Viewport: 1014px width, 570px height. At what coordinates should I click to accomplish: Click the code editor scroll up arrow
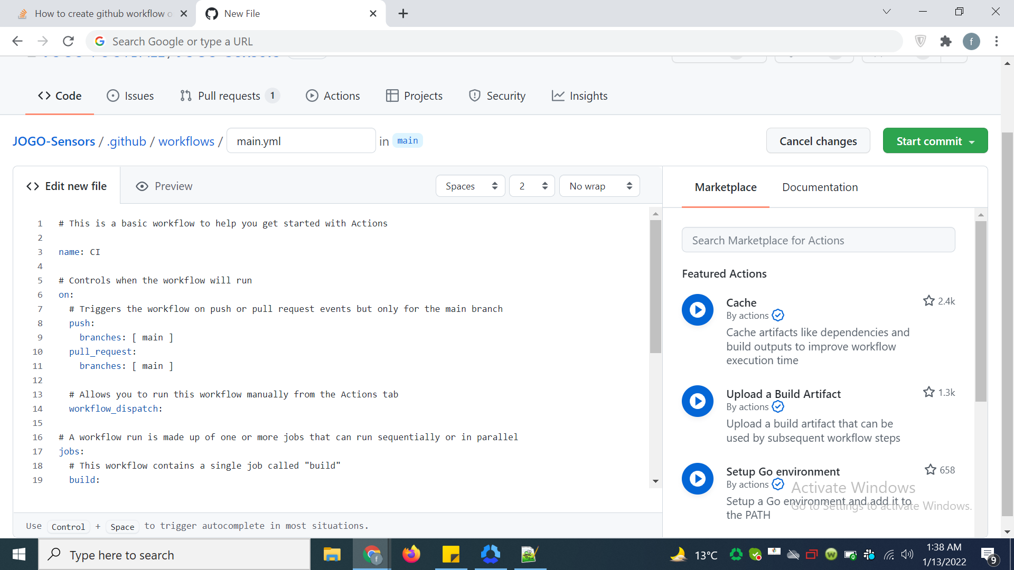click(x=655, y=214)
